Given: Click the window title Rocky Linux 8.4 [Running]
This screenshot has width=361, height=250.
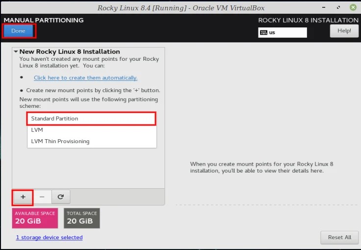Looking at the screenshot, I should (180, 8).
